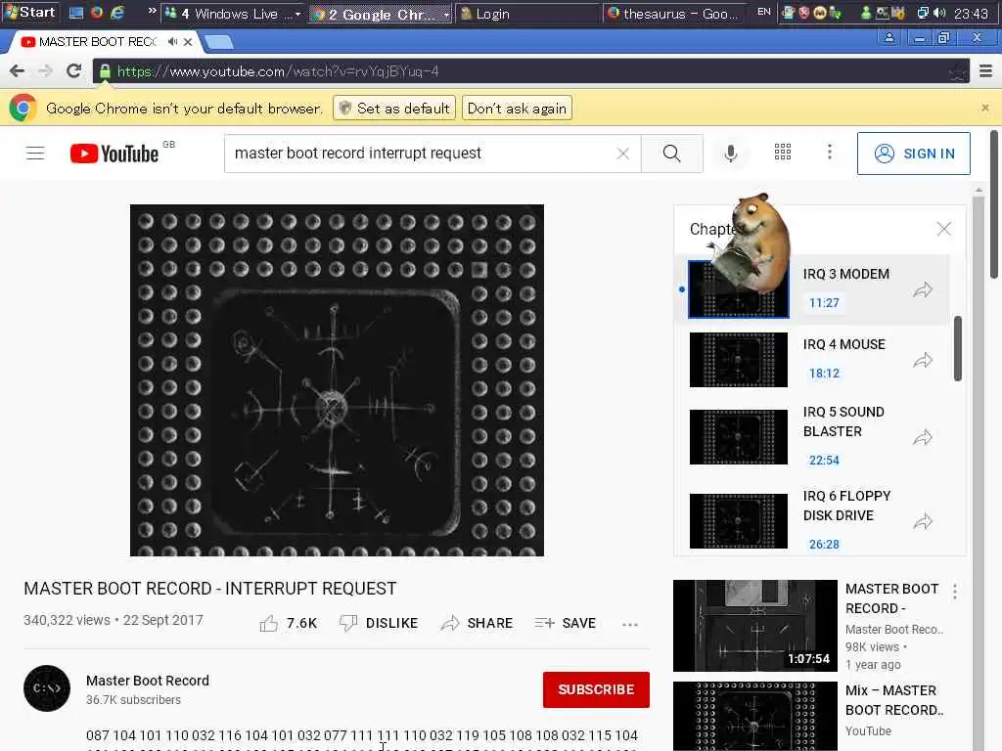Clear the search box text
1002x751 pixels.
click(x=623, y=154)
